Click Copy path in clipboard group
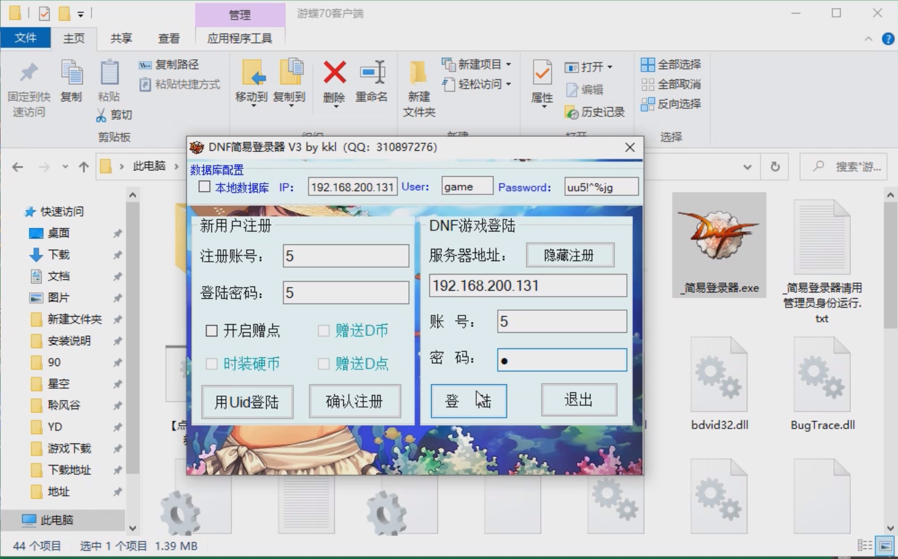898x559 pixels. tap(169, 65)
